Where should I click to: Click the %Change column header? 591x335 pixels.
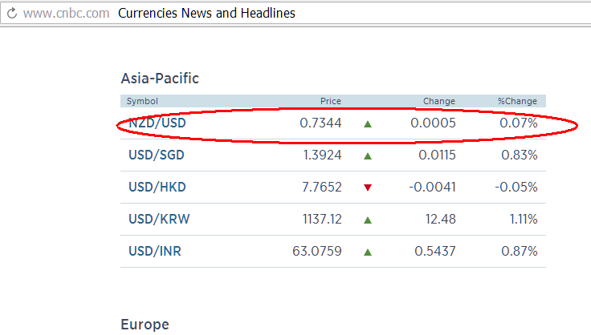tap(517, 101)
